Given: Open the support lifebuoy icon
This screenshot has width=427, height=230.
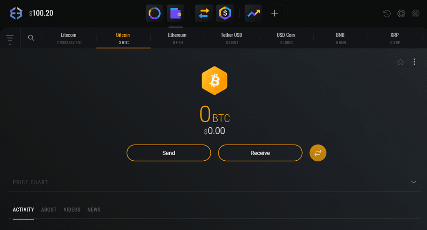Looking at the screenshot, I should pos(401,13).
